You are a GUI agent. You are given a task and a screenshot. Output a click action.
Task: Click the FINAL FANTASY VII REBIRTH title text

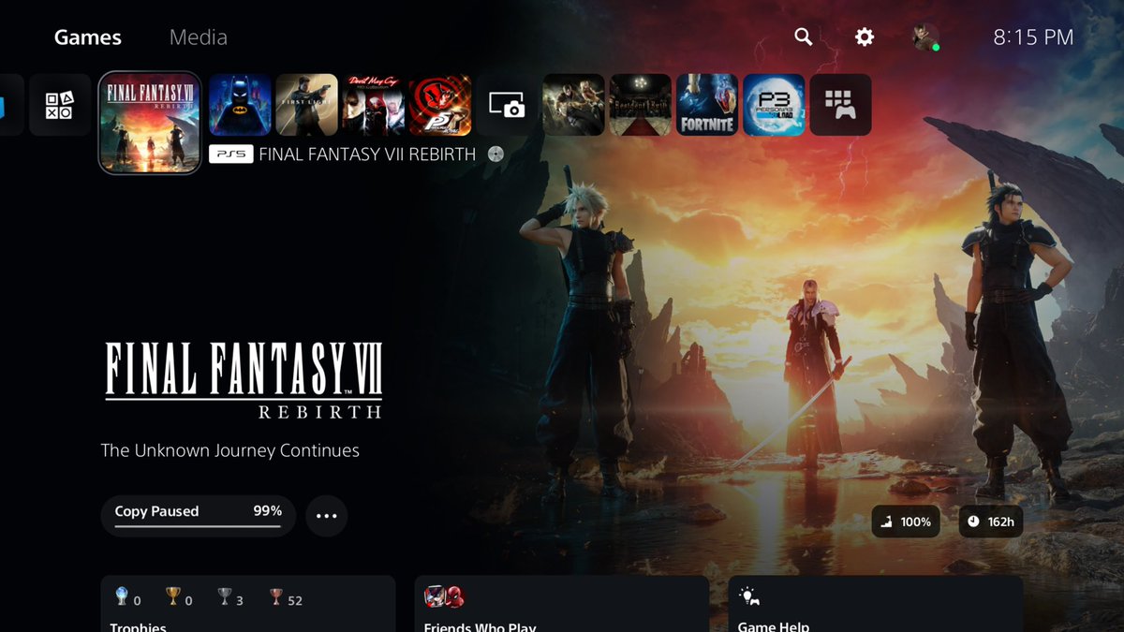point(367,154)
